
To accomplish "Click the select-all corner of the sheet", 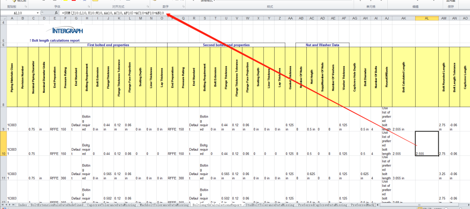I will click(x=3, y=18).
